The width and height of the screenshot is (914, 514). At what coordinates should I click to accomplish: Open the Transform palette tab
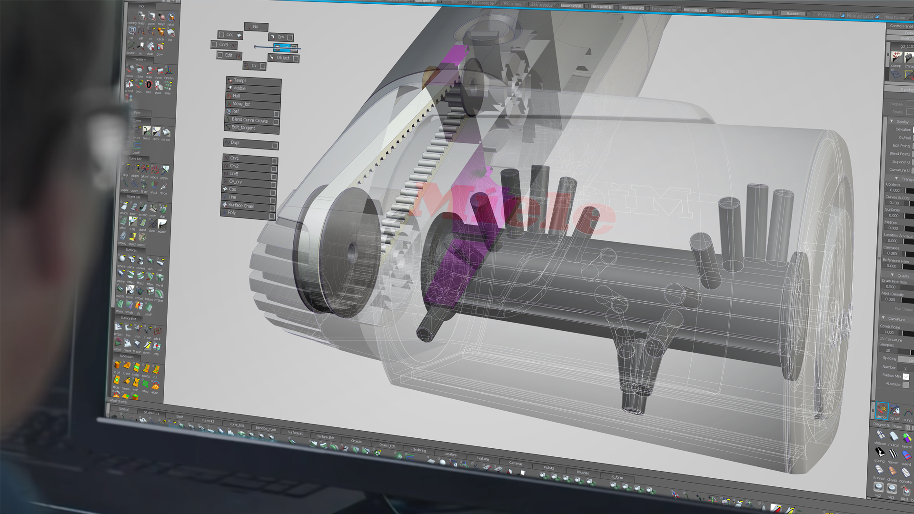(139, 59)
